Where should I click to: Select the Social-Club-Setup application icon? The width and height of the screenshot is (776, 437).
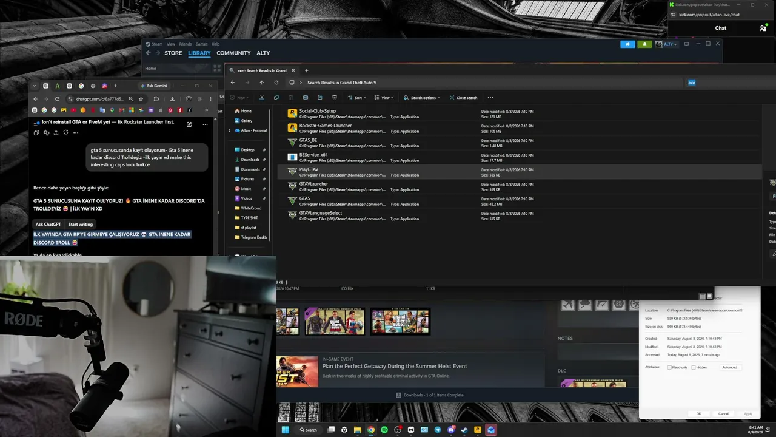point(292,113)
